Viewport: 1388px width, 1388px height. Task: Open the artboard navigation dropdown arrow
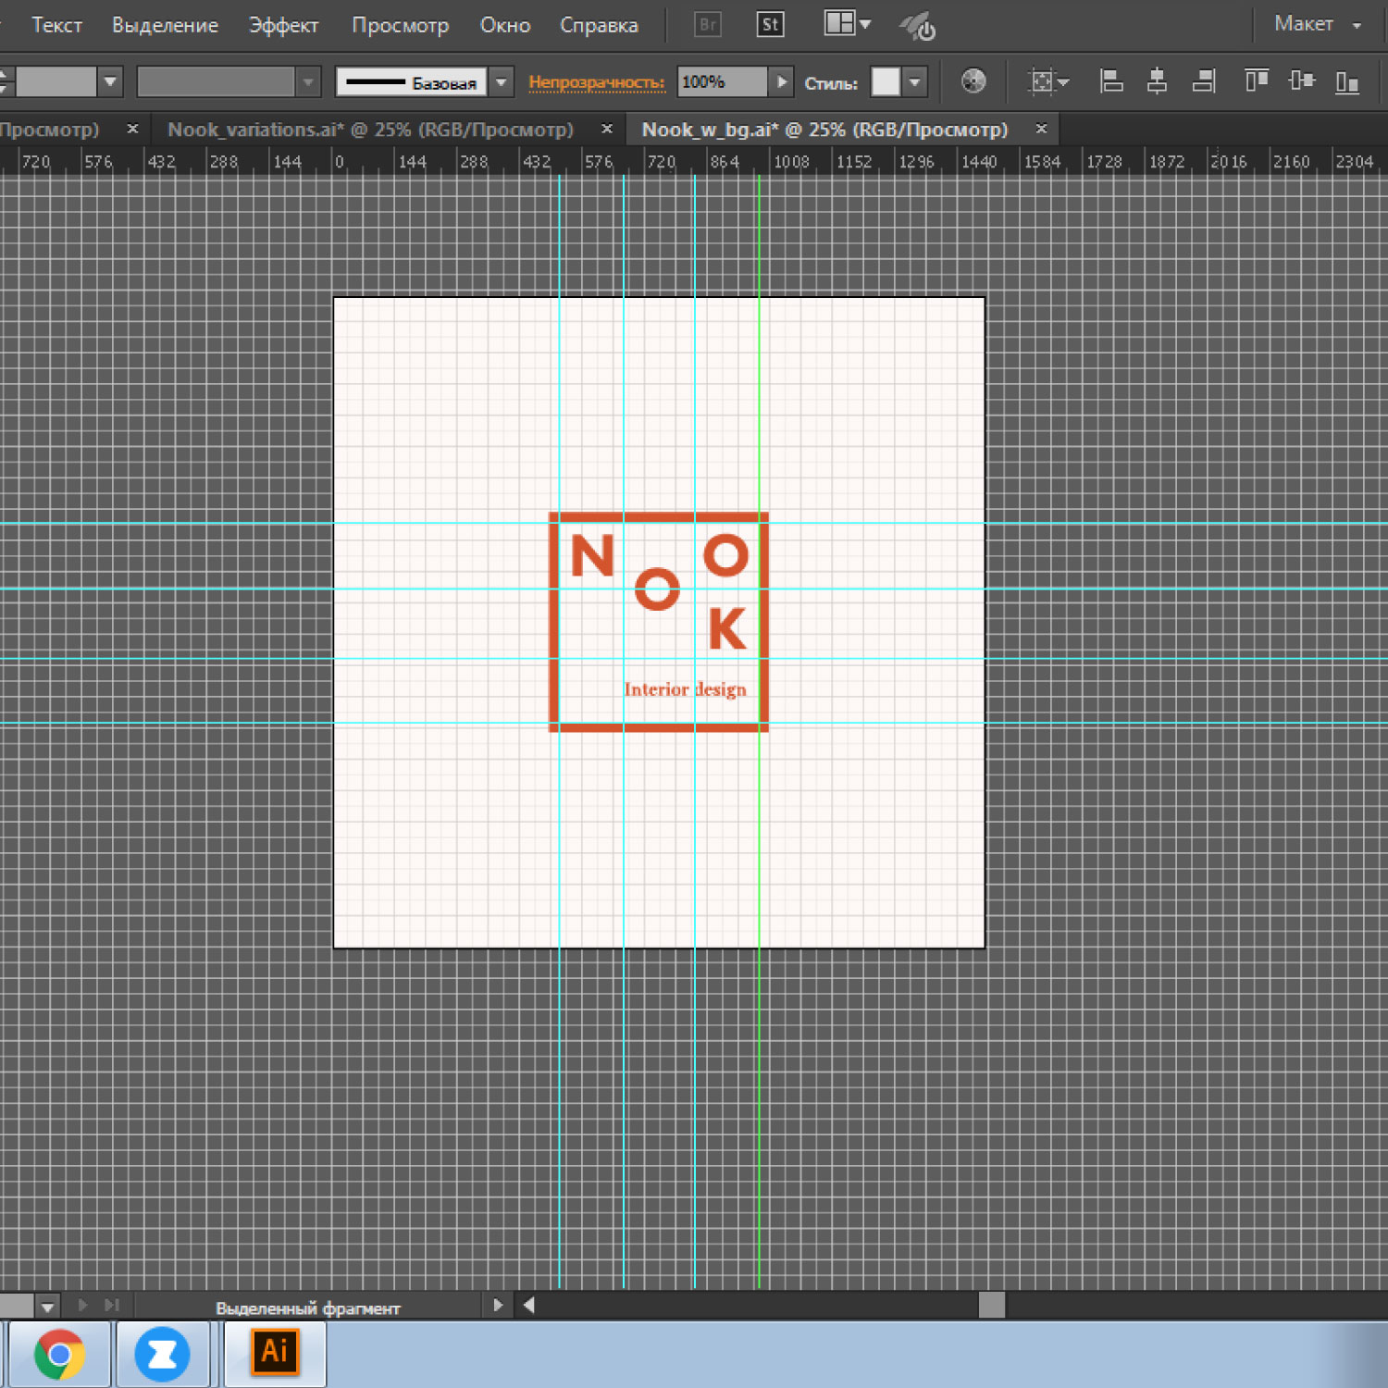point(47,1307)
